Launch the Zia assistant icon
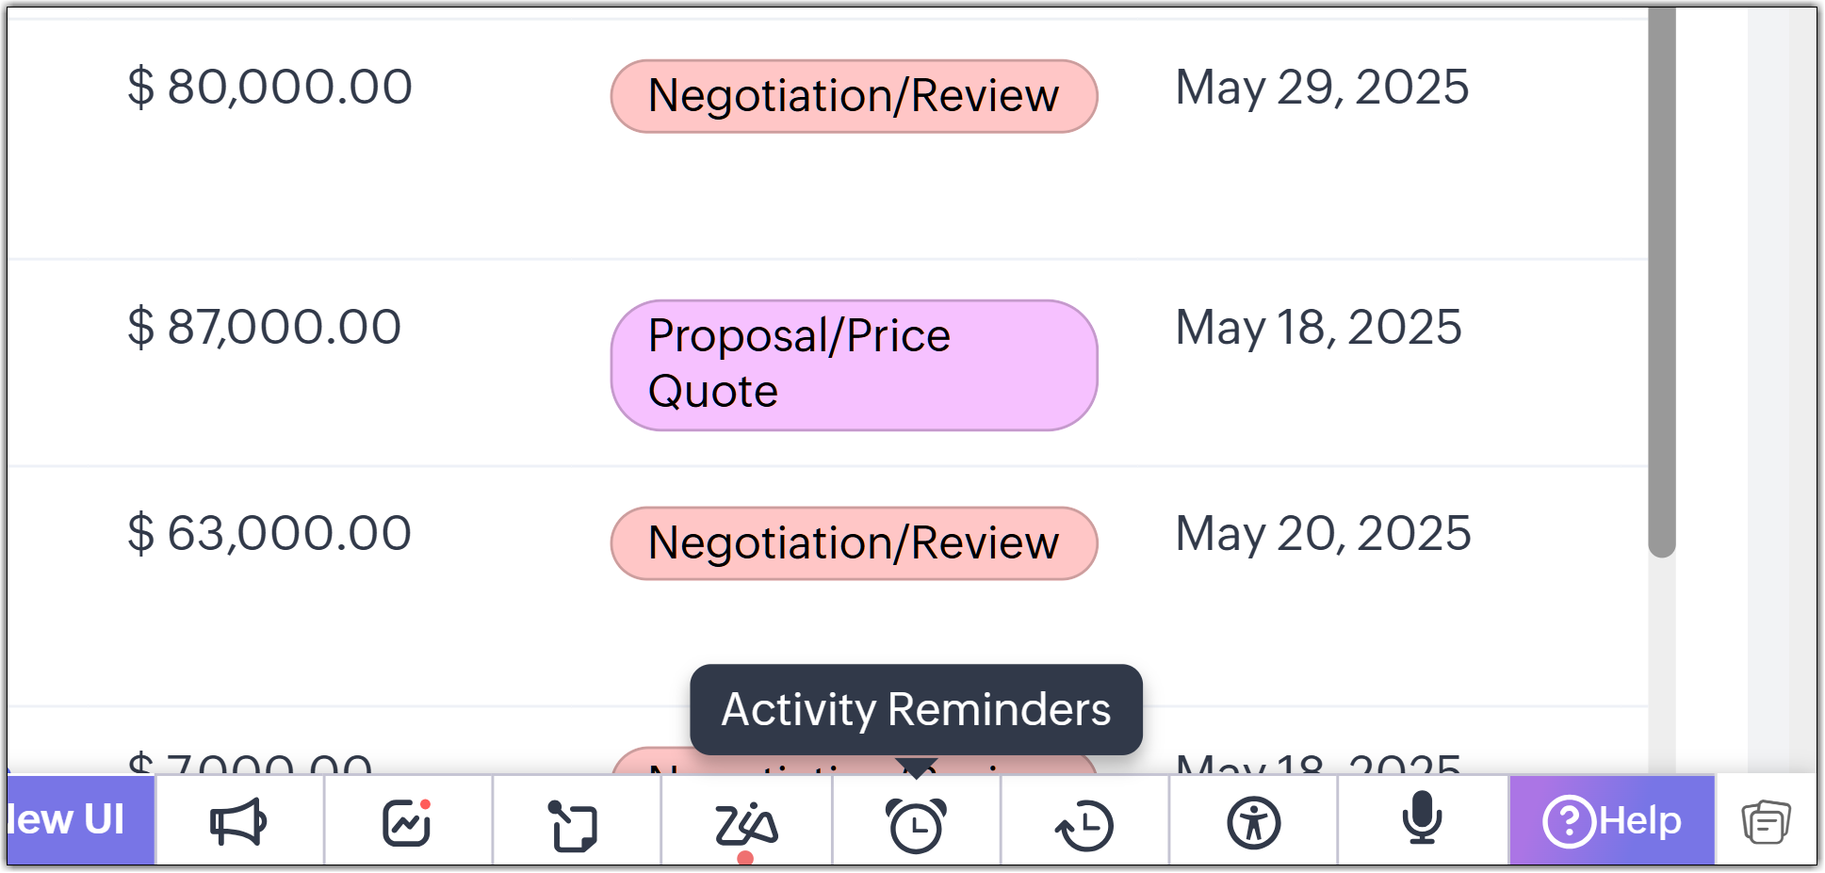The height and width of the screenshot is (873, 1825). (745, 825)
